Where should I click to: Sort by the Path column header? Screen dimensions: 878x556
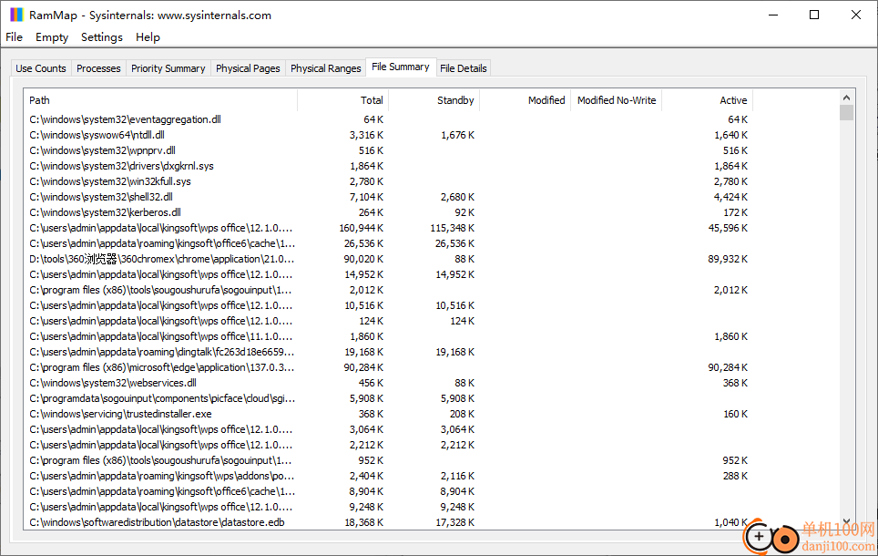pos(160,100)
